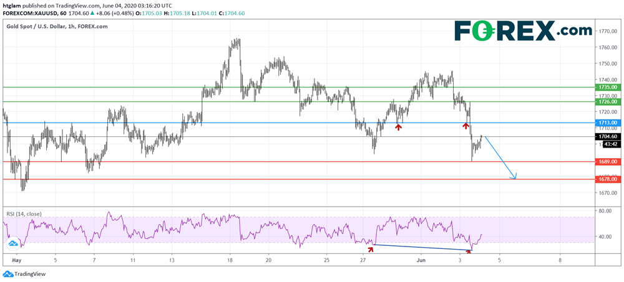This screenshot has width=624, height=282.
Task: Click the 1750.00 price axis tick
Action: coord(608,63)
